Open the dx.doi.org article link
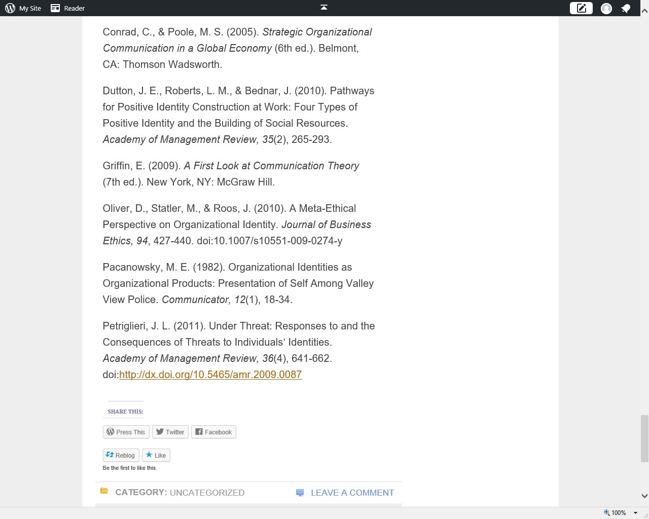This screenshot has height=519, width=649. 210,375
